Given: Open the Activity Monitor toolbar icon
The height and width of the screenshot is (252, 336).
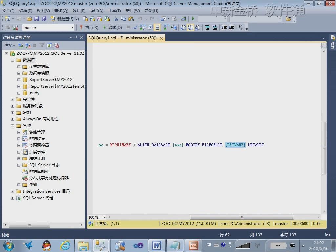Looking at the screenshot, I should (x=184, y=19).
